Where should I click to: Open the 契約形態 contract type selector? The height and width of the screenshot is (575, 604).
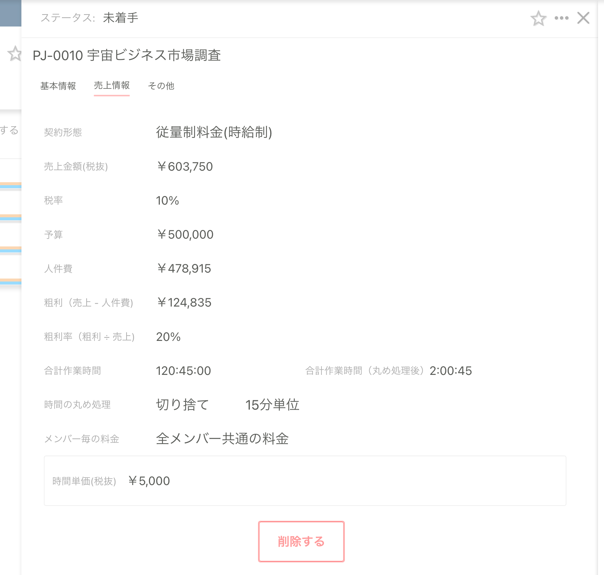[214, 132]
